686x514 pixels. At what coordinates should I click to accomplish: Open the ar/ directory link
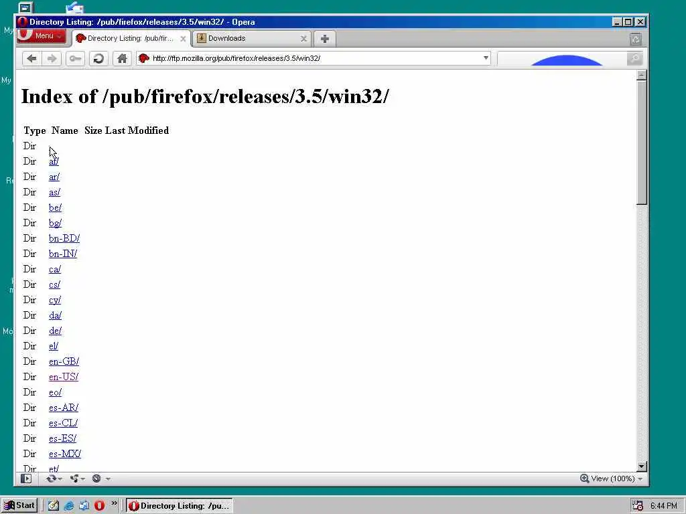coord(54,177)
